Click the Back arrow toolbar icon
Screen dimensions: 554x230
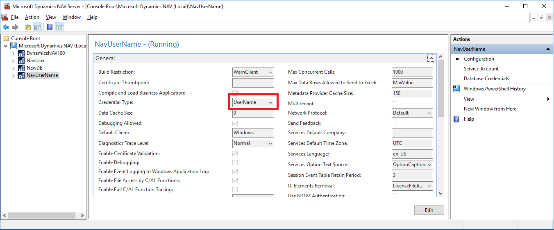click(x=6, y=27)
